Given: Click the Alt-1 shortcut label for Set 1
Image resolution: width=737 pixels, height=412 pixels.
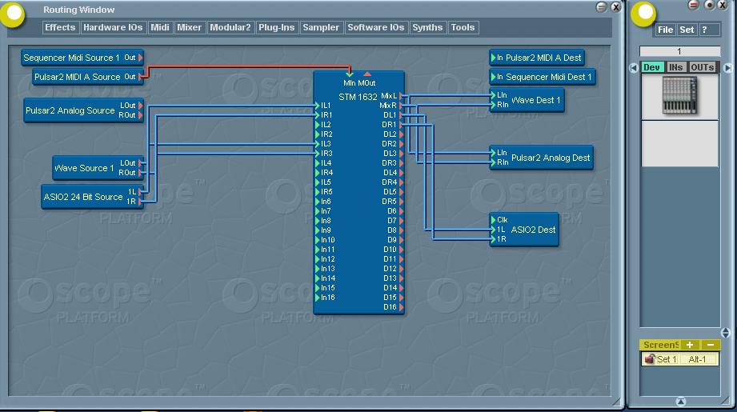Looking at the screenshot, I should [x=697, y=359].
